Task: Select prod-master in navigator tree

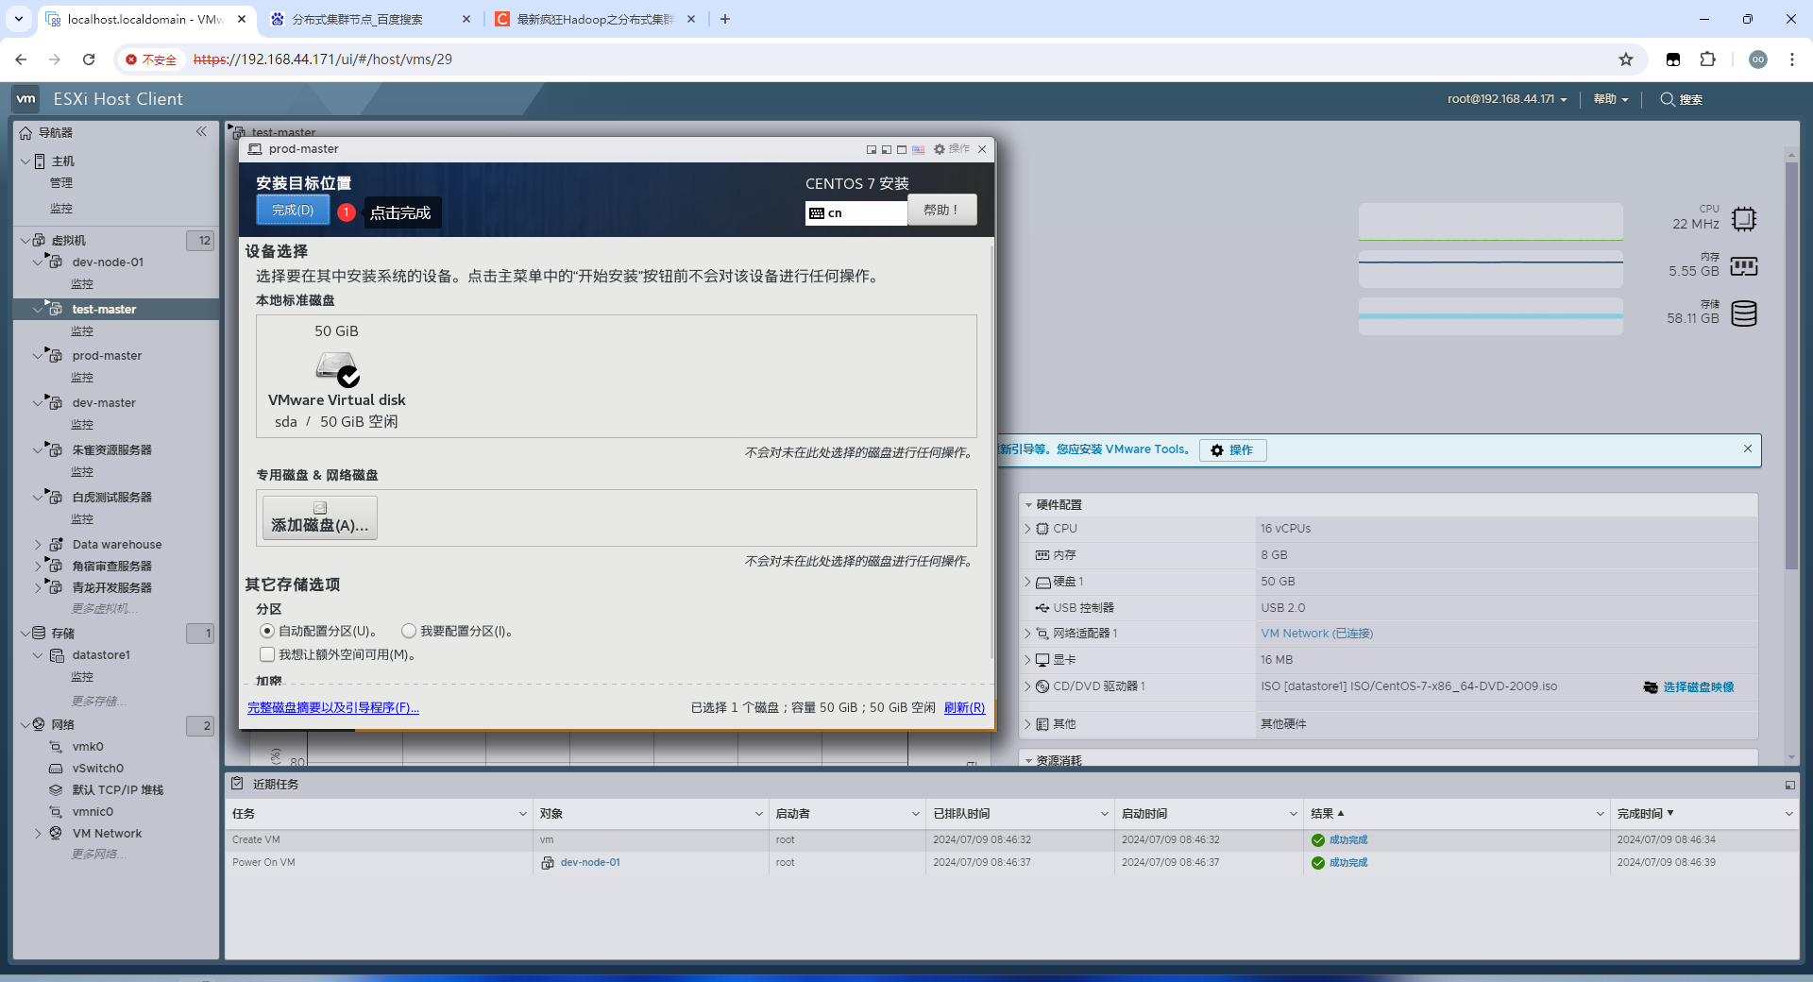Action: (x=107, y=356)
